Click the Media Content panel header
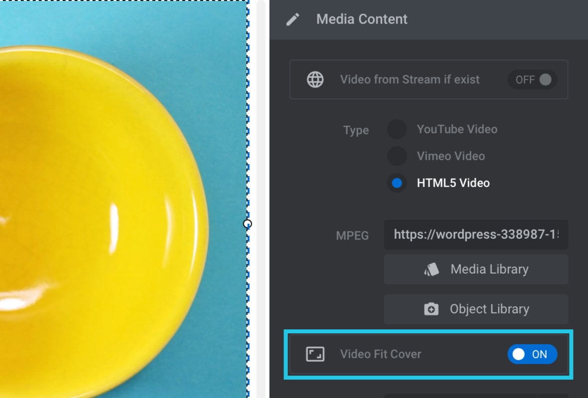The height and width of the screenshot is (398, 588). tap(429, 19)
